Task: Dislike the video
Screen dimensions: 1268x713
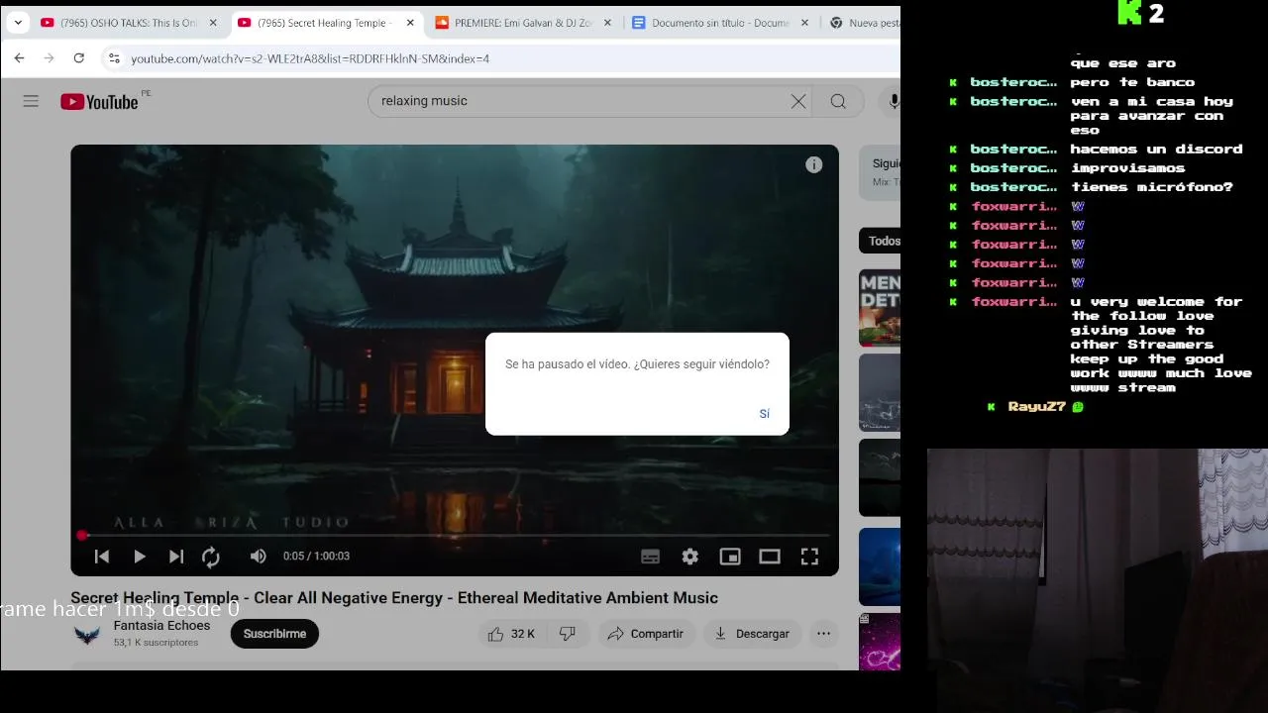Action: pyautogui.click(x=568, y=634)
